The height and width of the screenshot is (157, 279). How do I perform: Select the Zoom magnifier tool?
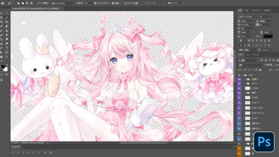(7, 57)
